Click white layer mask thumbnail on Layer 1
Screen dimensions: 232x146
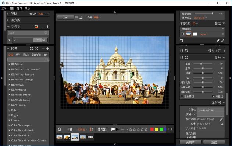(195, 34)
